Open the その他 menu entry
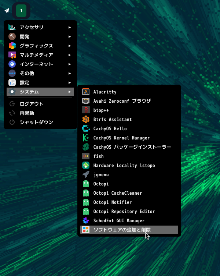 click(40, 73)
